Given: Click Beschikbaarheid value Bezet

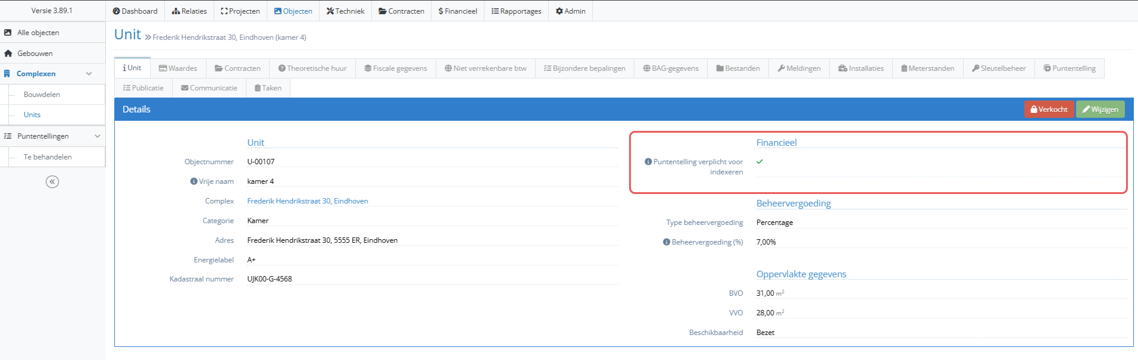Looking at the screenshot, I should (x=765, y=332).
